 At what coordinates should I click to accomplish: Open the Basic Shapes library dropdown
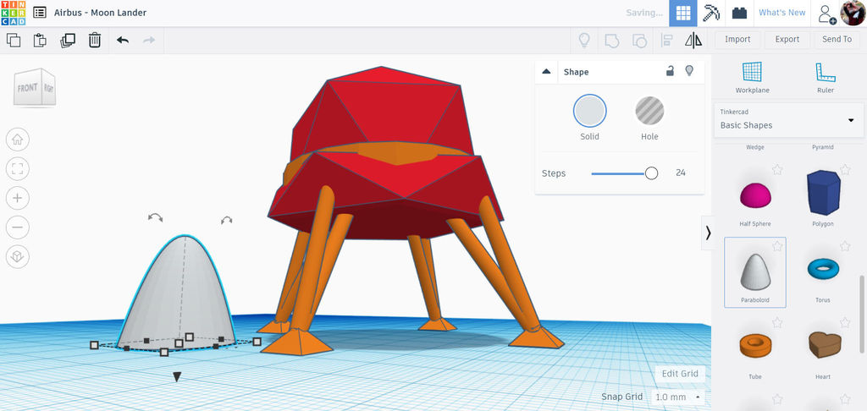tap(788, 120)
